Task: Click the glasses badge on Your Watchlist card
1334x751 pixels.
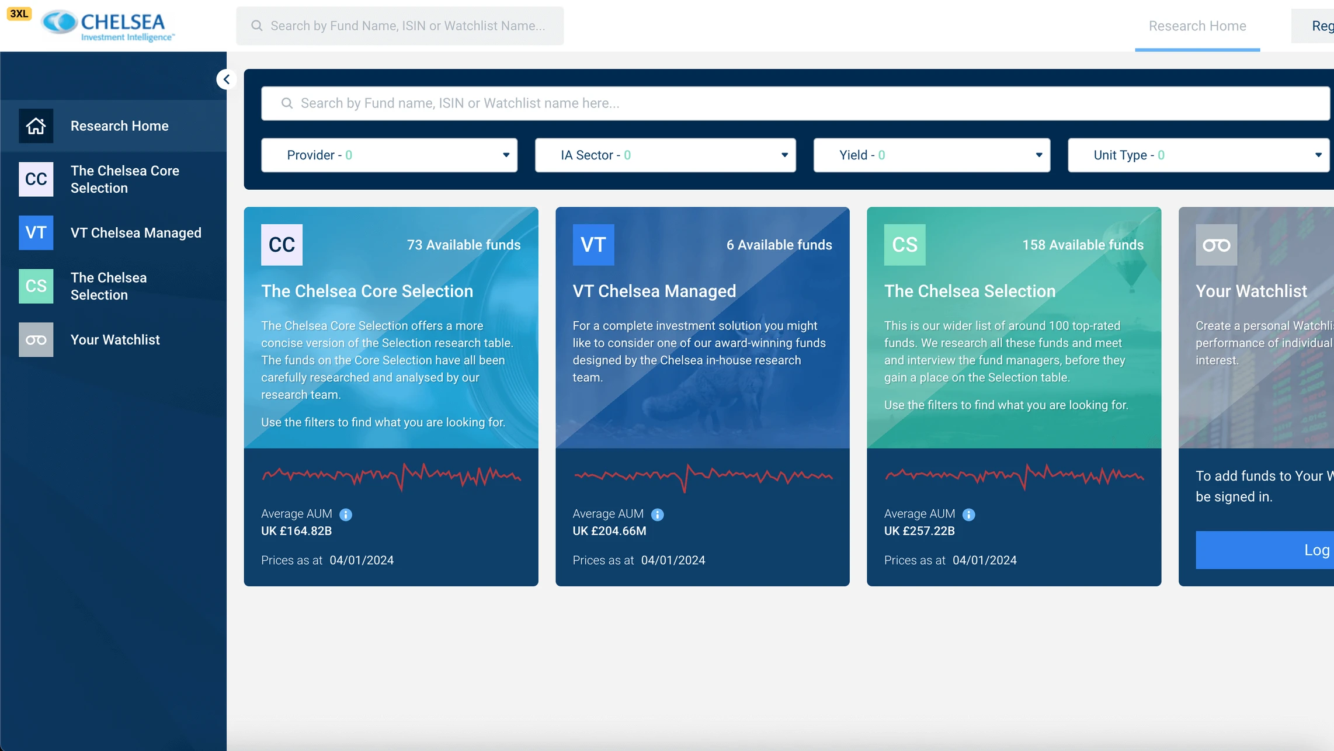Action: (1217, 245)
